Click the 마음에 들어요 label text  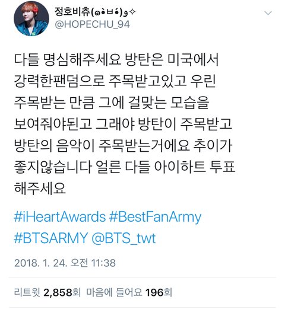tap(114, 292)
